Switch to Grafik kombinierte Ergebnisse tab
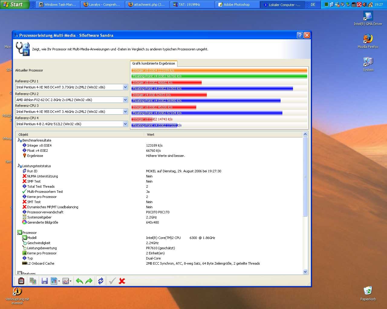The height and width of the screenshot is (309, 387). [x=154, y=63]
